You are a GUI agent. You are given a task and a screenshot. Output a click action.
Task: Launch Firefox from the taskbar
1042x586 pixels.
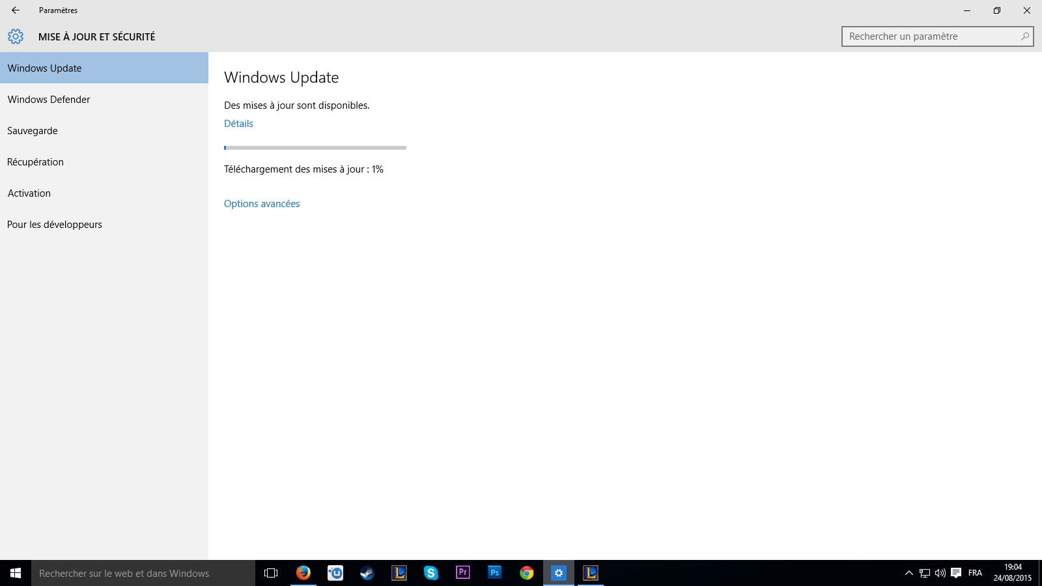click(x=303, y=573)
